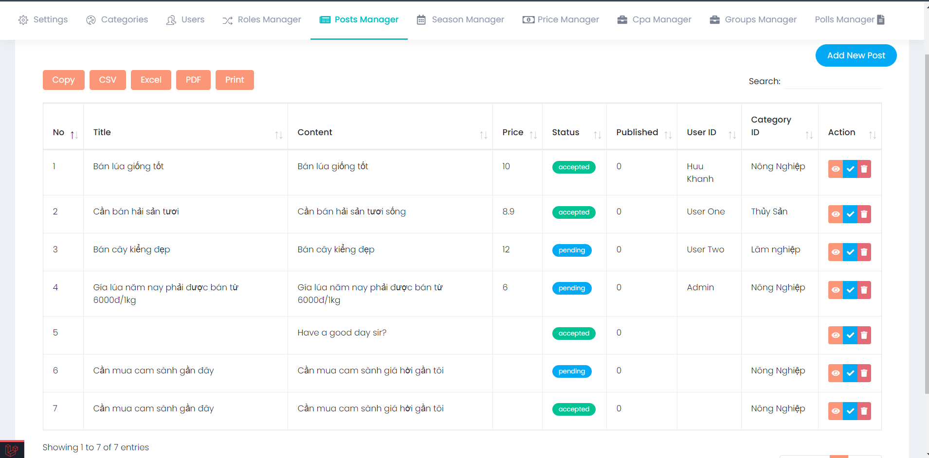
Task: Show the post 'Have a good day sir?'
Action: tap(836, 335)
